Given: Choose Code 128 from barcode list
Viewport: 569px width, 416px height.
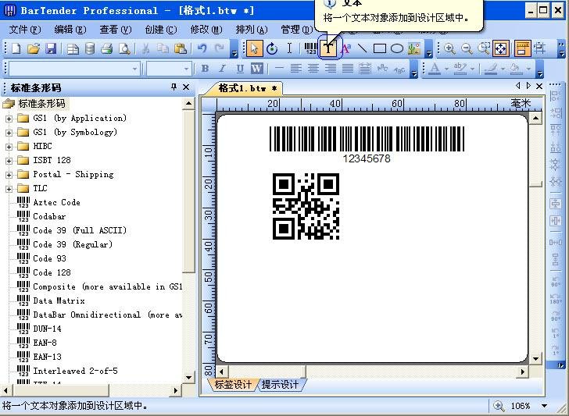Looking at the screenshot, I should coord(52,272).
